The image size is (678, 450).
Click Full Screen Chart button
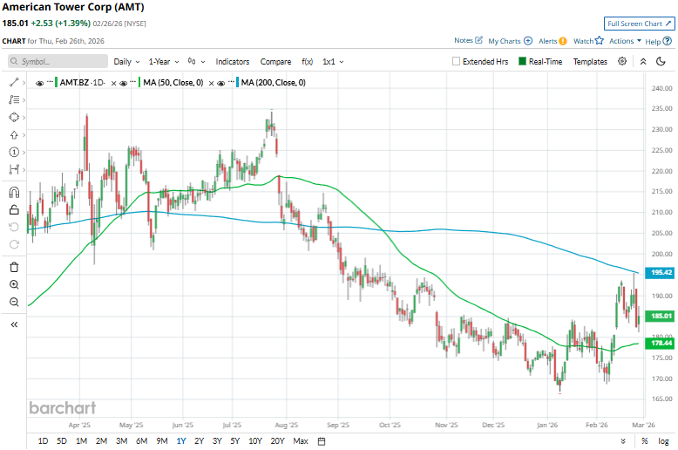click(639, 24)
